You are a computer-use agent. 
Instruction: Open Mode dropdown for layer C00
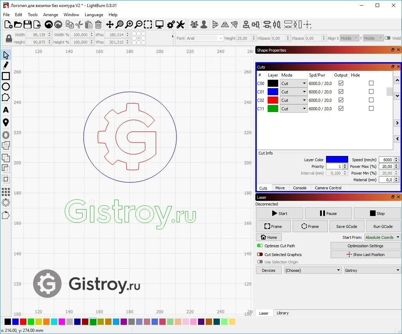click(x=294, y=84)
